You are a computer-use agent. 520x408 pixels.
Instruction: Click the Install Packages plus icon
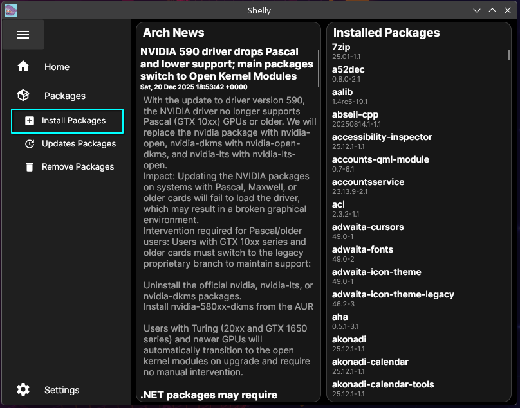coord(30,121)
